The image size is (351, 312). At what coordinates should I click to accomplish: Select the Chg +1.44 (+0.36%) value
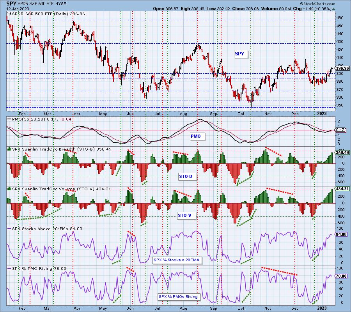(x=312, y=9)
